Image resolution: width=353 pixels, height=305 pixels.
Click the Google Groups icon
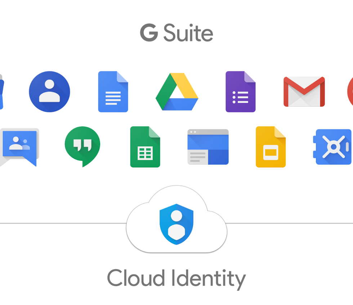coord(19,147)
